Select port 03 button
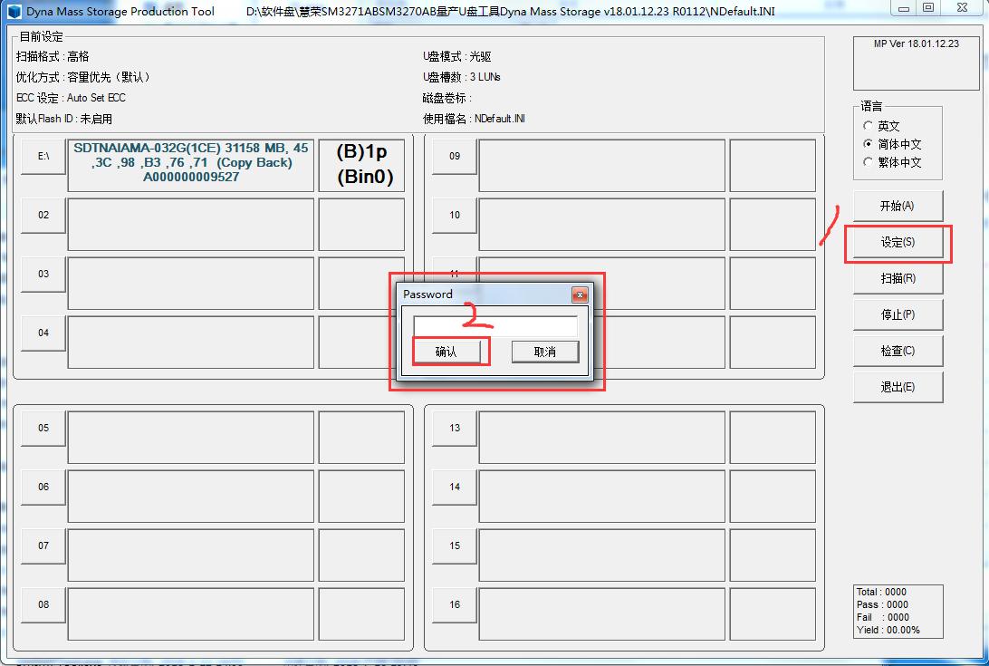 click(x=43, y=274)
